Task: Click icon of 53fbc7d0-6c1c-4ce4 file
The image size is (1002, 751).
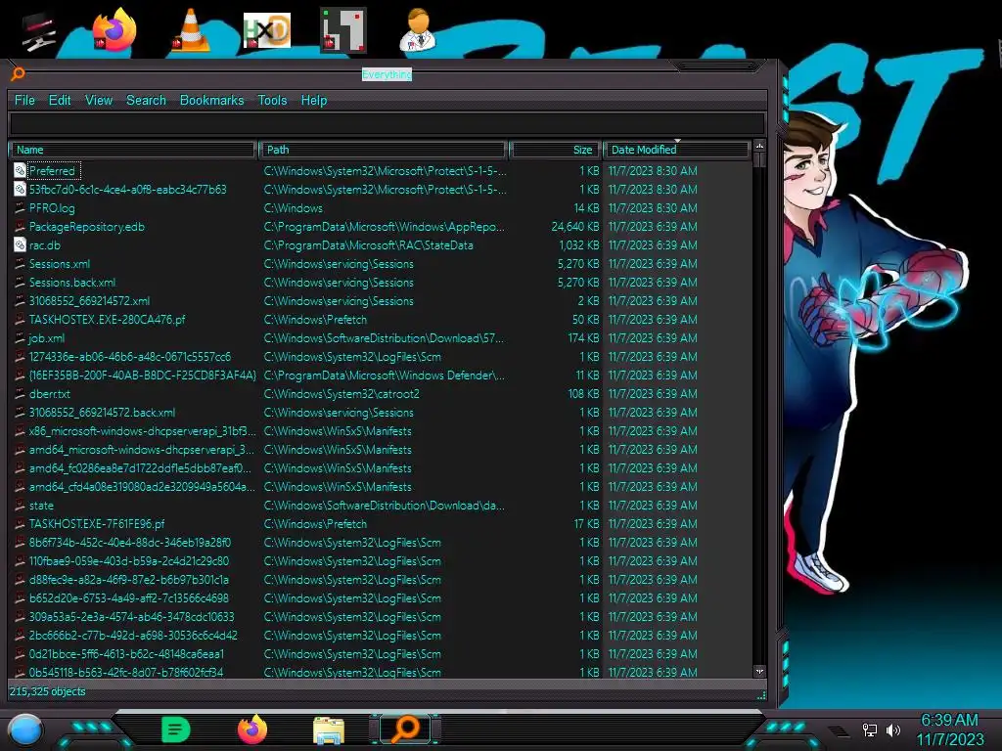Action: (20, 190)
